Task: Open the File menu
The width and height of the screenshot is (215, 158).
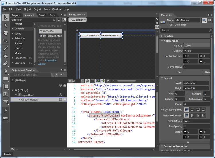Action: 5,9
